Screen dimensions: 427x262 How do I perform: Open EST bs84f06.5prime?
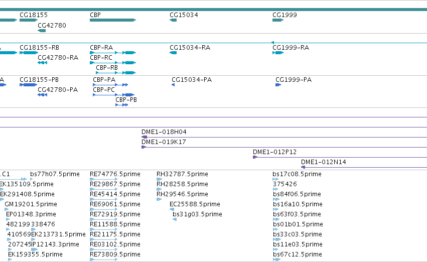coord(297,194)
